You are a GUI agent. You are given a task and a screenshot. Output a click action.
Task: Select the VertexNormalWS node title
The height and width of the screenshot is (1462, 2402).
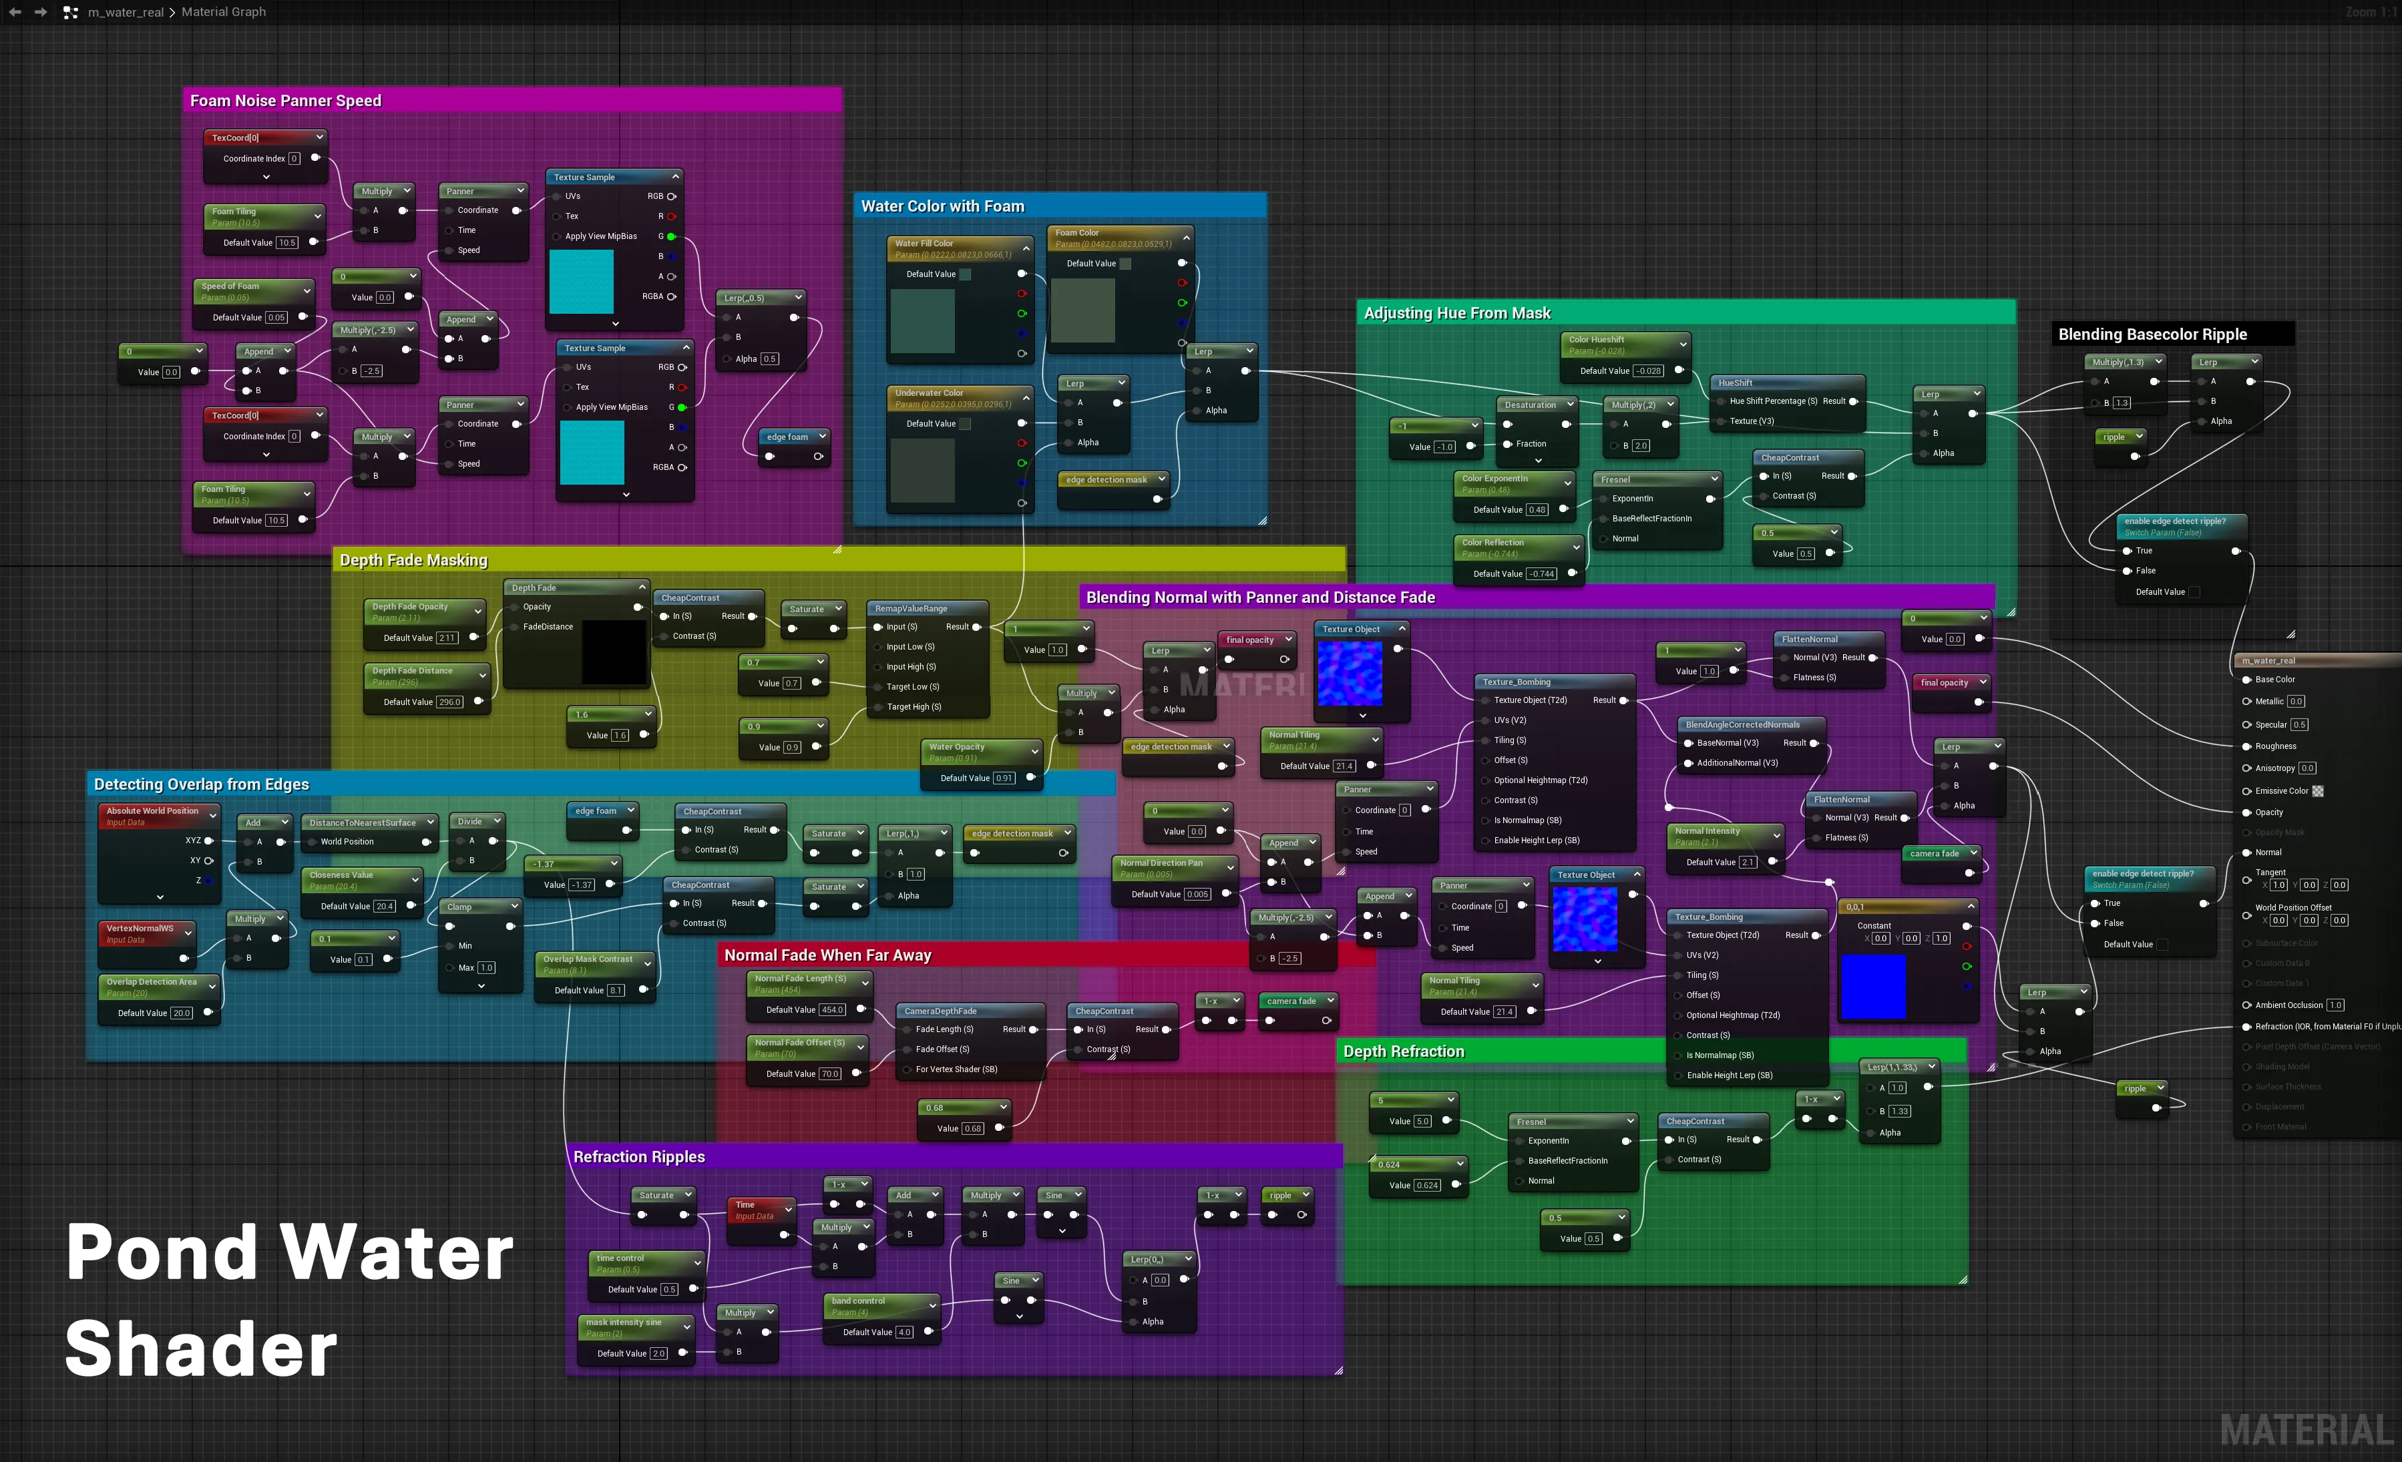click(x=140, y=928)
